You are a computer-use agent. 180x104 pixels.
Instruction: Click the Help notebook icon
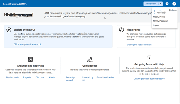click(149, 58)
